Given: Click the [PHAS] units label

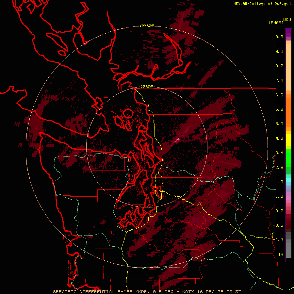Looking at the screenshot, I should [276, 23].
